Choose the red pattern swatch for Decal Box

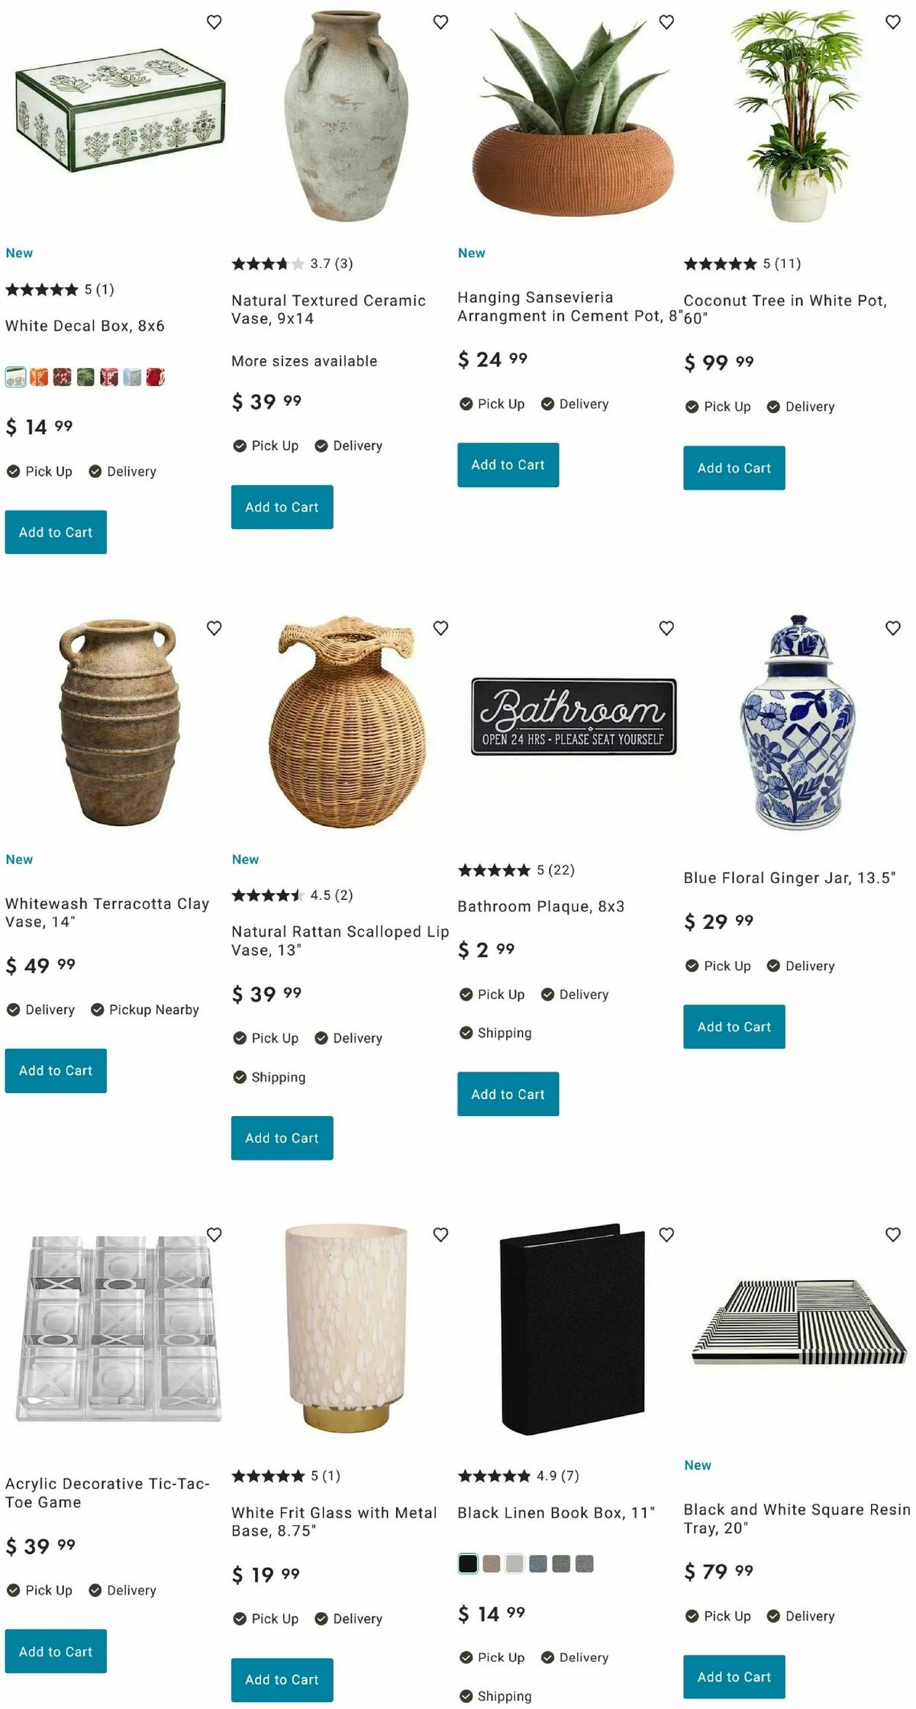(x=156, y=377)
